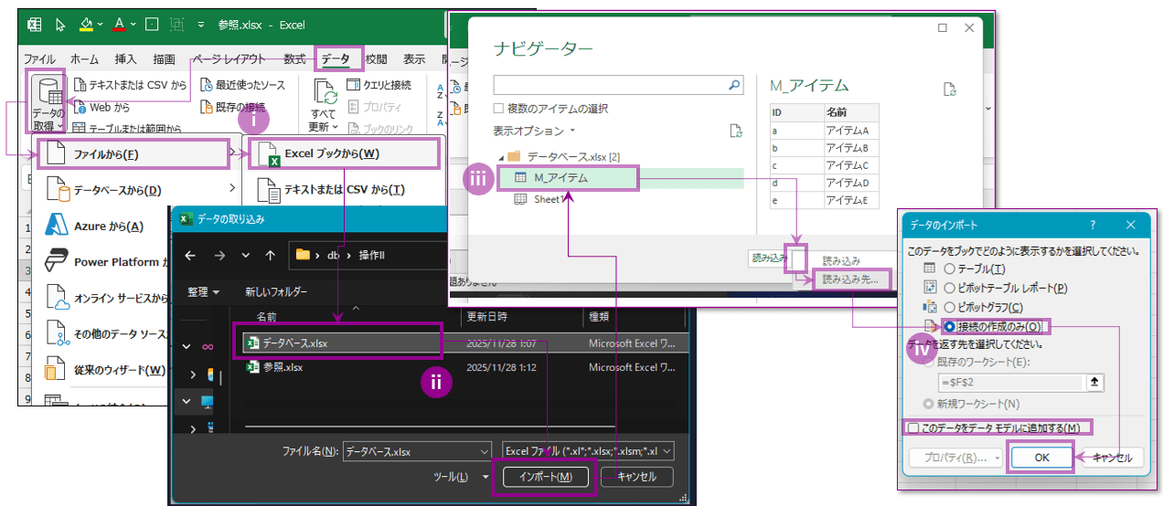Open the font color dropdown arrow

pos(133,25)
